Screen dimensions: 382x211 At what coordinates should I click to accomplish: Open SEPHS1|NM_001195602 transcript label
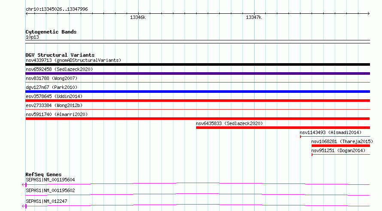point(50,190)
